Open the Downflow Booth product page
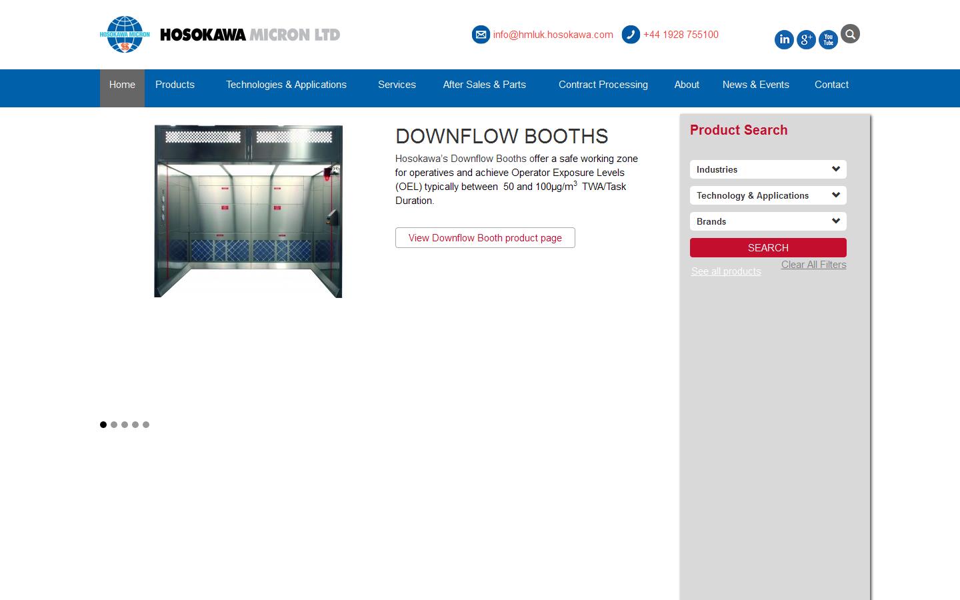Screen dimensions: 960x600 pyautogui.click(x=485, y=237)
